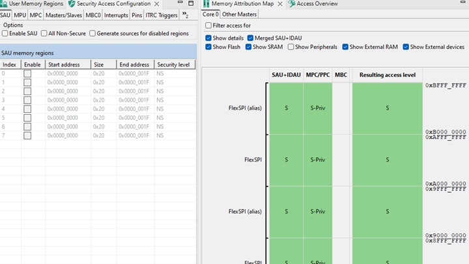This screenshot has width=469, height=264.
Task: Click the Security level column header
Action: (173, 65)
